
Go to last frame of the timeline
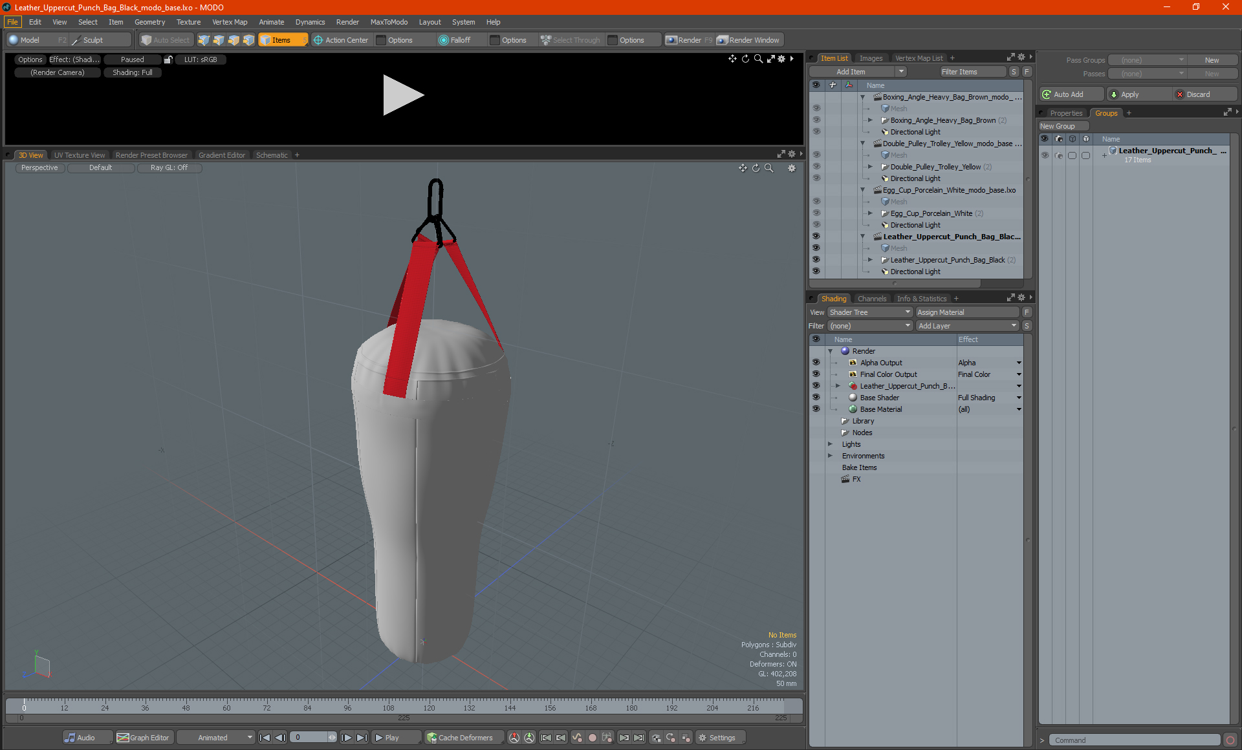(362, 738)
